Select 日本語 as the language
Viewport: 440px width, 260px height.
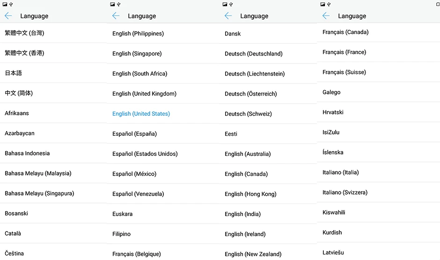point(14,73)
